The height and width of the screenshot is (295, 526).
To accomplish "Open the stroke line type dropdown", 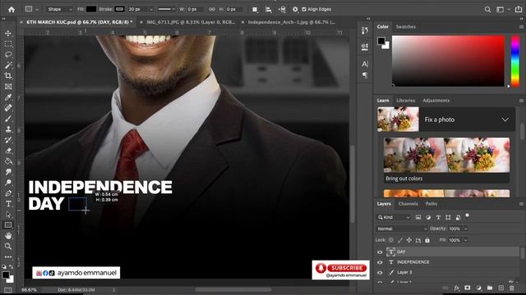I will pos(166,9).
